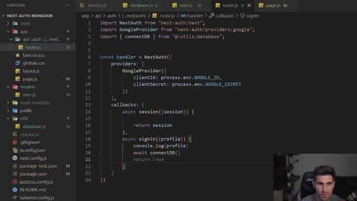The image size is (357, 201).
Task: Open postcss.config.js file
Action: coord(36,182)
